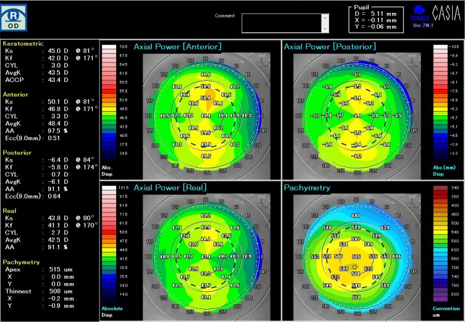Click the 38.9 reading on Real map
This screenshot has height=322, width=465.
tap(247, 256)
